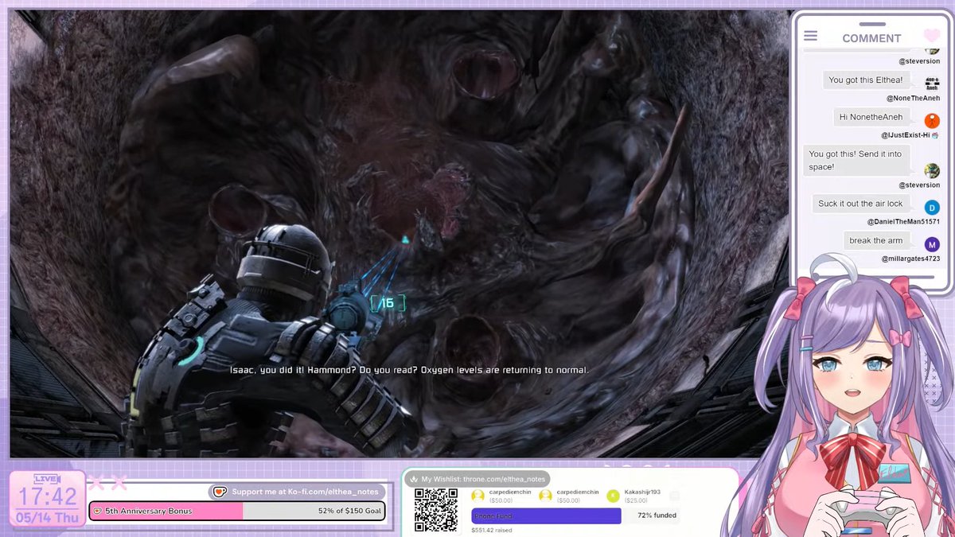Image resolution: width=955 pixels, height=537 pixels.
Task: Click DanielTheMan51571's blue D avatar
Action: click(x=932, y=207)
